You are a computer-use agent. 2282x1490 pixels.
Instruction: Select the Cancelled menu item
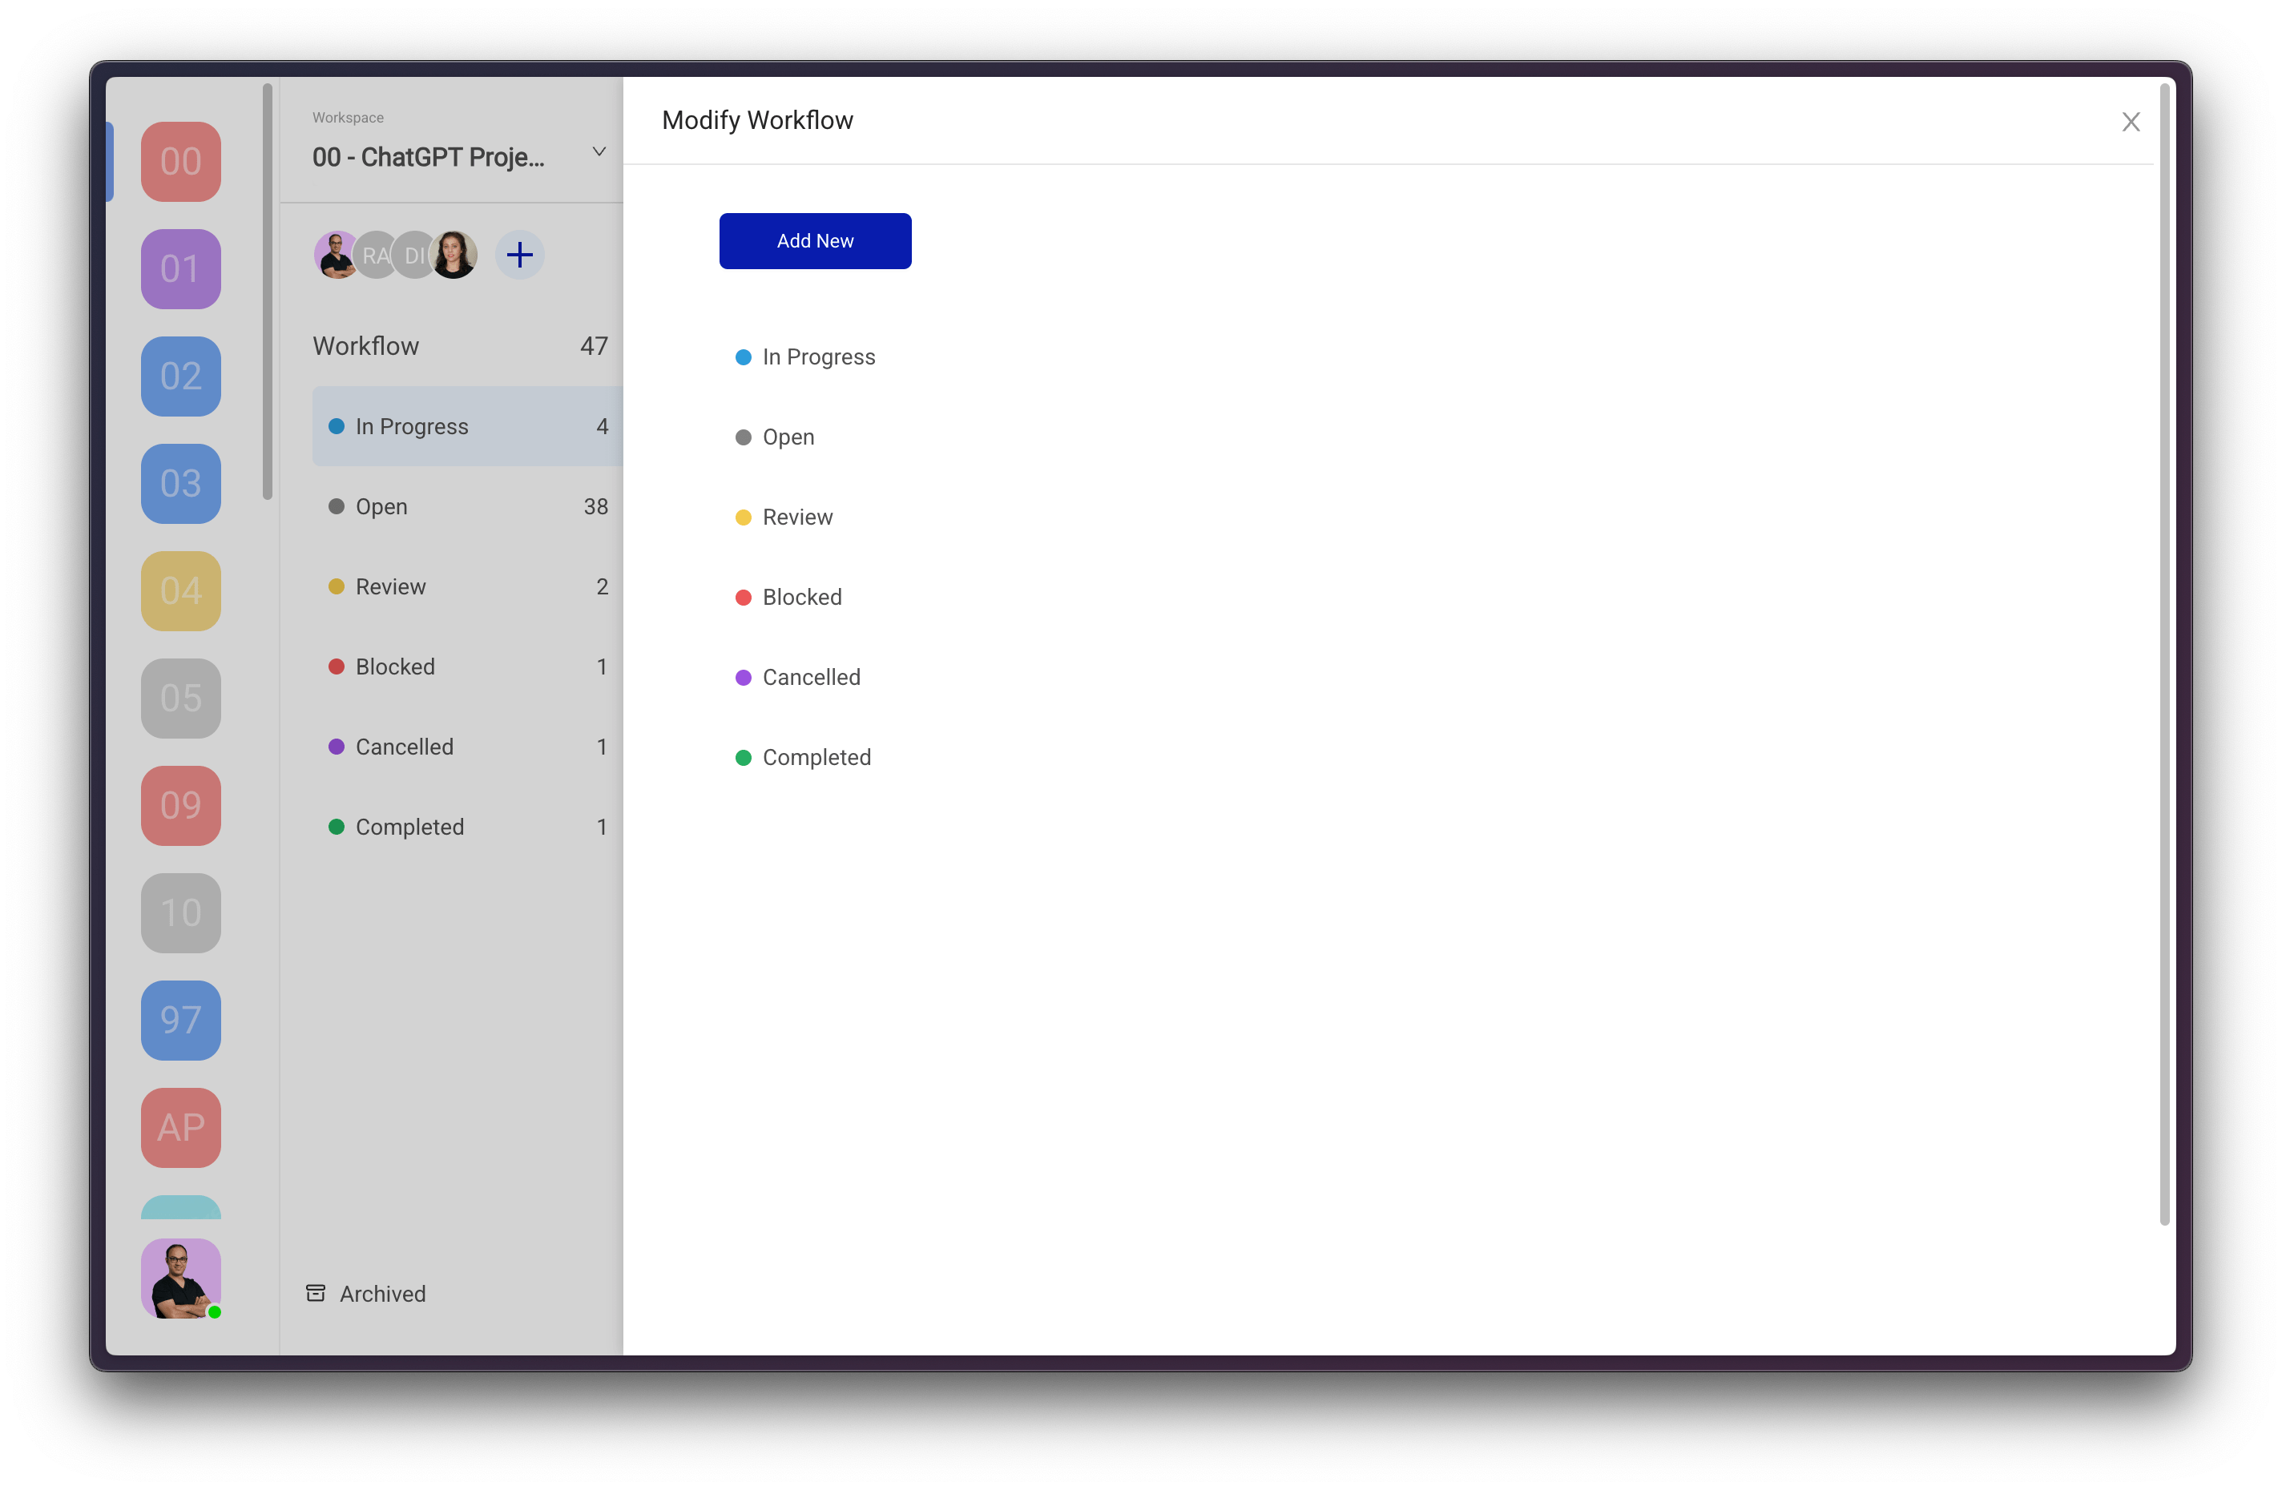(810, 675)
